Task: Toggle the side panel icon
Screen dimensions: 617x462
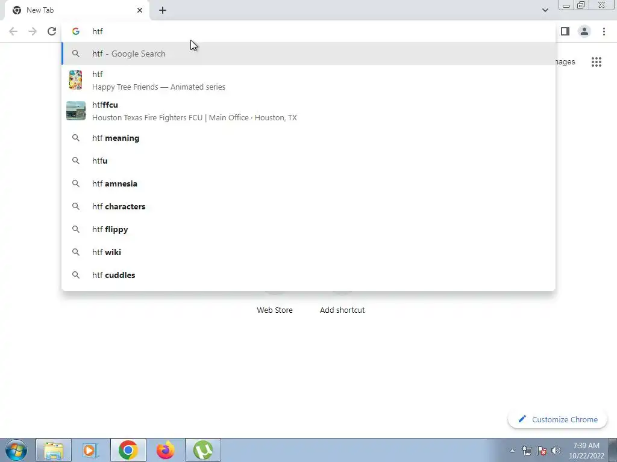Action: tap(565, 31)
